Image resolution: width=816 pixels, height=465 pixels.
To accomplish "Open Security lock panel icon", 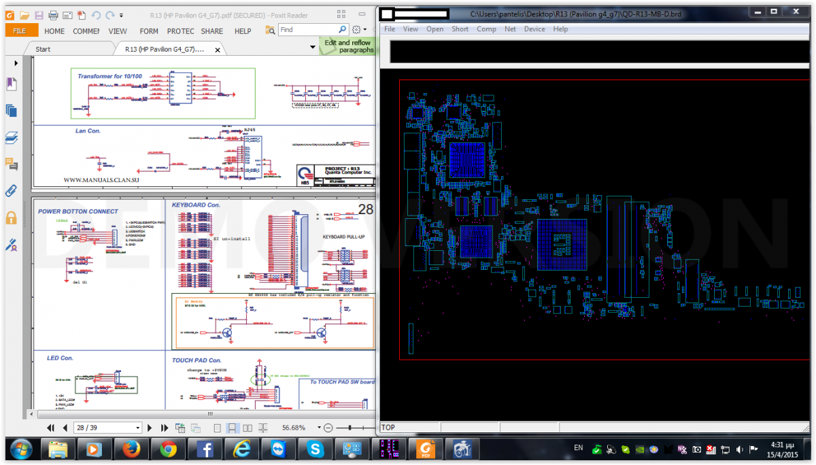I will pos(12,218).
